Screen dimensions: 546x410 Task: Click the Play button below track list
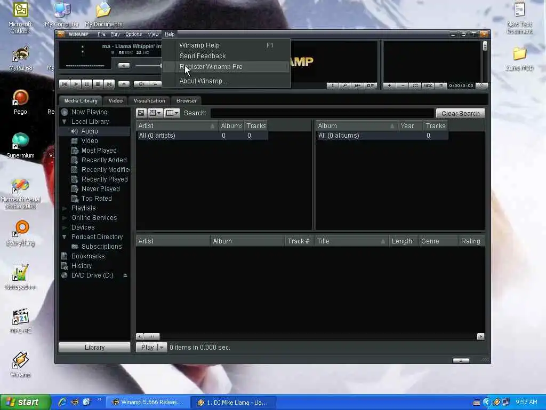coord(147,347)
